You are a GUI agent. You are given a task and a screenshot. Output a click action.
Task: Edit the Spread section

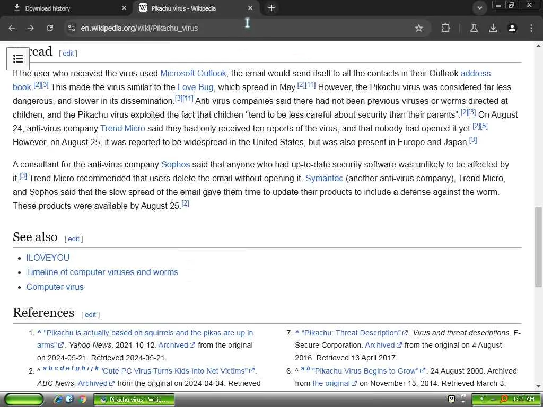coord(68,54)
